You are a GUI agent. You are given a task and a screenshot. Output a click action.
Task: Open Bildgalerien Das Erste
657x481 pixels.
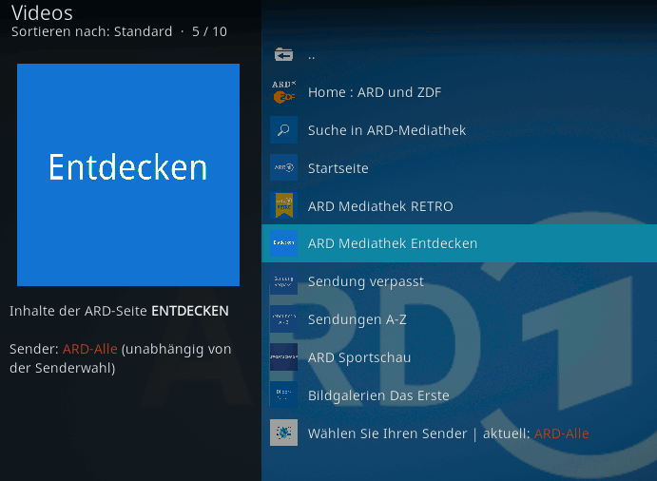tap(459, 395)
